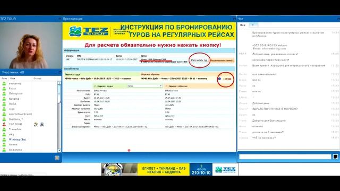Image resolution: width=340 pixels, height=191 pixels.
Task: Click the TEZ Tour logo in the yellow header
Action: (89, 32)
